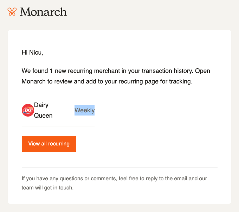This screenshot has width=239, height=212.
Task: Click empty space right of View all recurring
Action: 145,144
